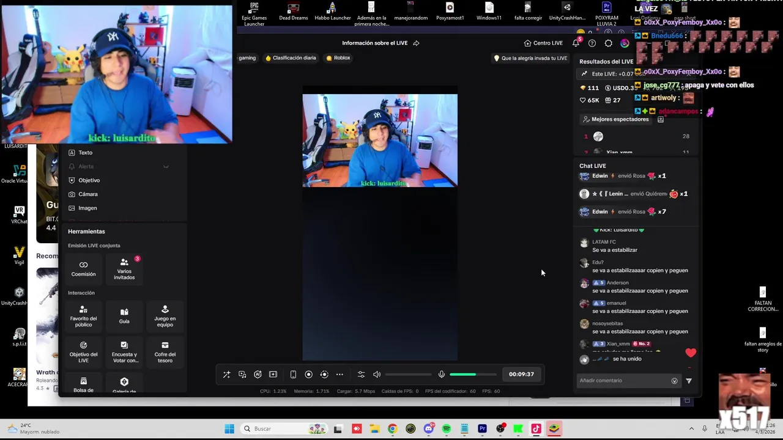Image resolution: width=783 pixels, height=440 pixels.
Task: Open the audio mixer settings icon
Action: point(361,375)
